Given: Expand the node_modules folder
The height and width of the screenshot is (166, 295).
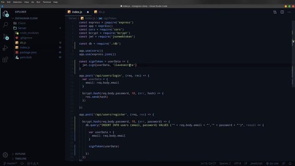Looking at the screenshot, I should (29, 33).
